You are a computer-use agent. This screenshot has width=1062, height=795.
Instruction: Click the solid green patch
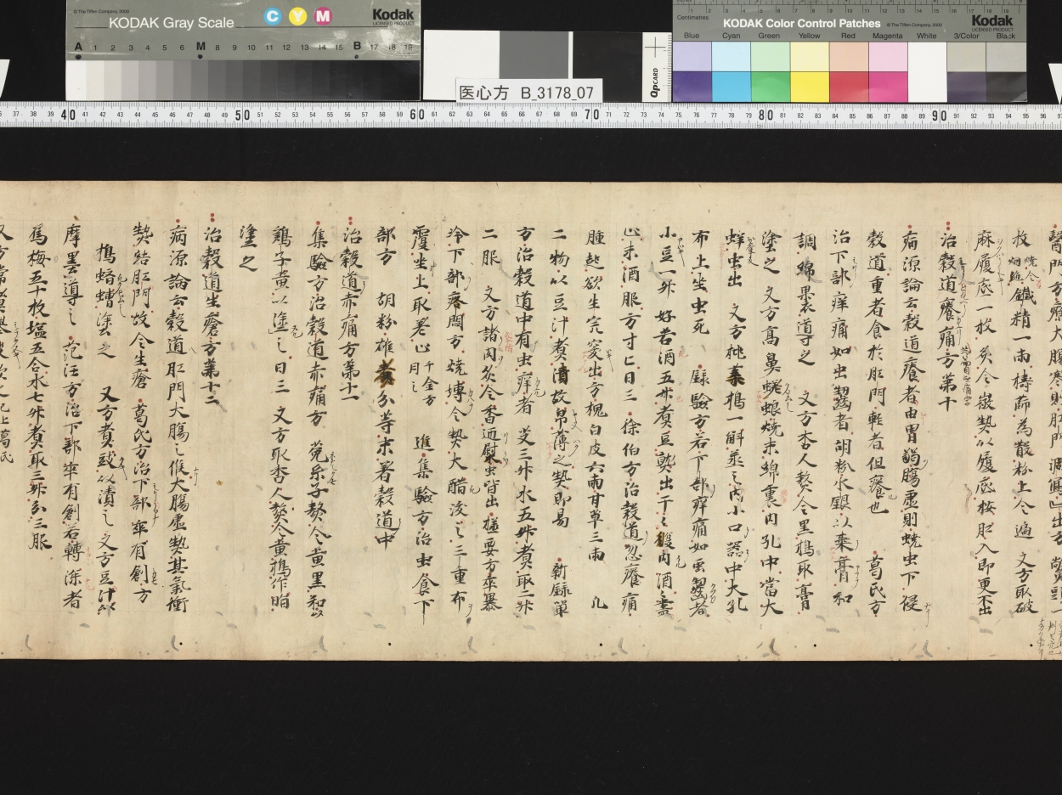click(770, 87)
